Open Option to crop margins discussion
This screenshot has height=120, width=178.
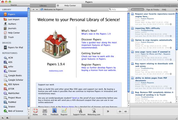pos(154,40)
